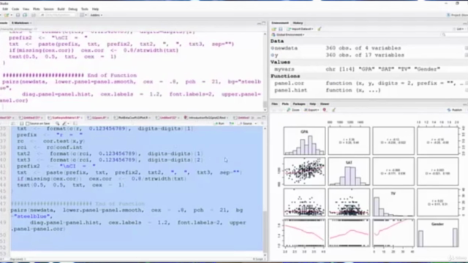This screenshot has width=468, height=263.
Task: Click the scatterplot matrix plot image
Action: (x=369, y=186)
